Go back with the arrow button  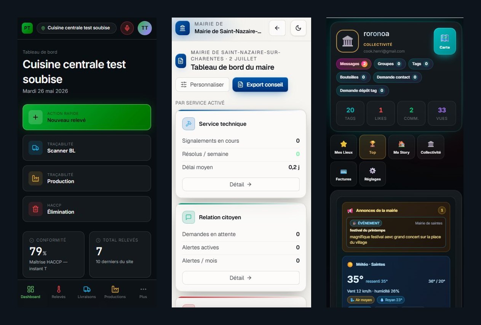pos(277,28)
